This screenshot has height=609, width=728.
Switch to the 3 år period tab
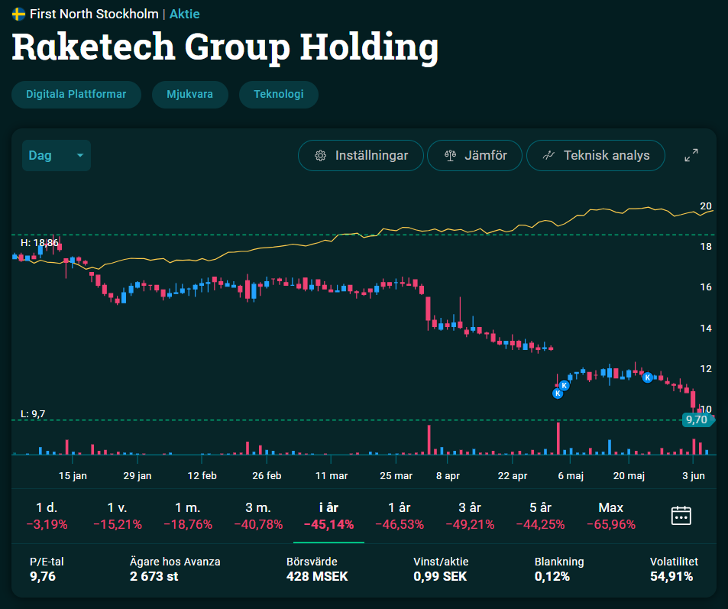470,516
